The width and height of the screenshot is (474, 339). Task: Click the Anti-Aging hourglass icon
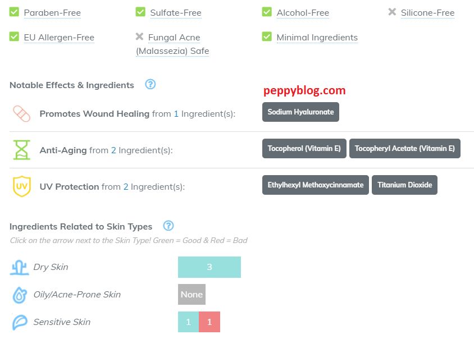coord(22,150)
